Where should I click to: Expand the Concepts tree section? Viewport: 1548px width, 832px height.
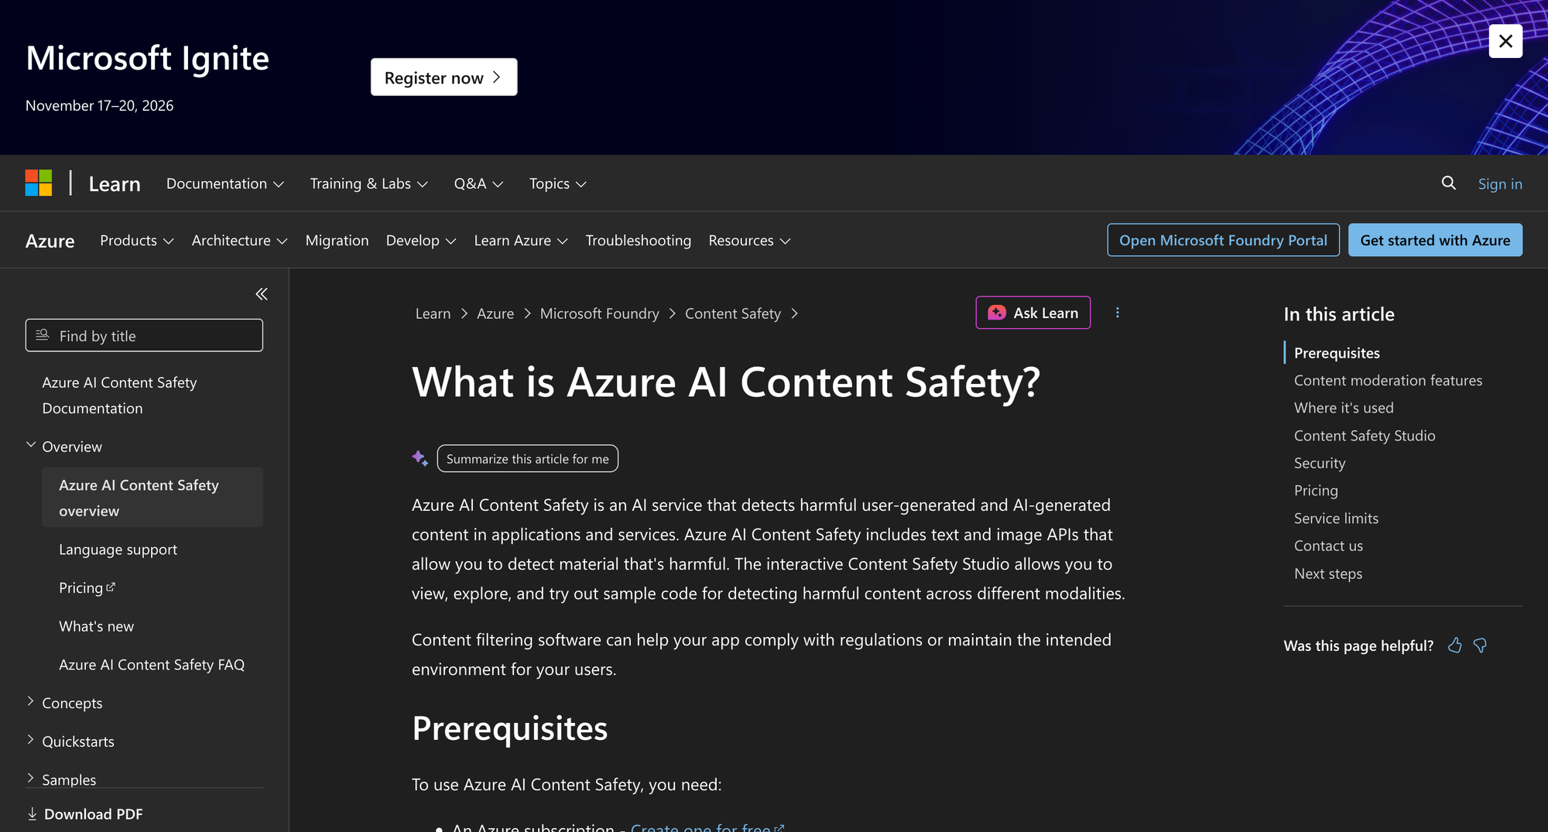pos(31,701)
